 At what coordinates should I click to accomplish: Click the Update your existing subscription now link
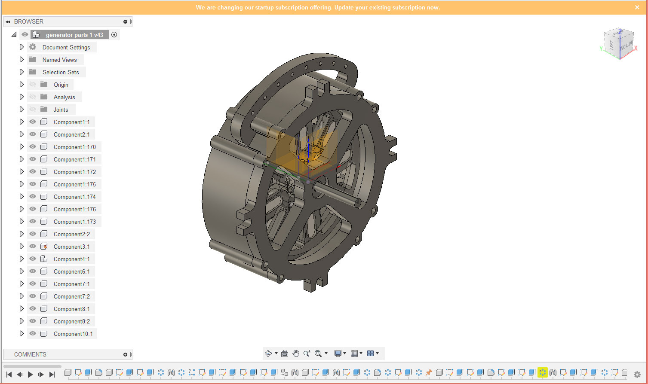coord(387,7)
